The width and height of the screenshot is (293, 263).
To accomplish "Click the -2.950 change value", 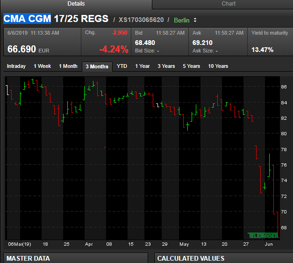I will click(x=119, y=33).
